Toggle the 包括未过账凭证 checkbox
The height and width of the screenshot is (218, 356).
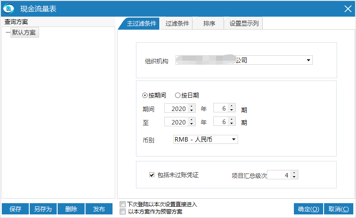152,175
